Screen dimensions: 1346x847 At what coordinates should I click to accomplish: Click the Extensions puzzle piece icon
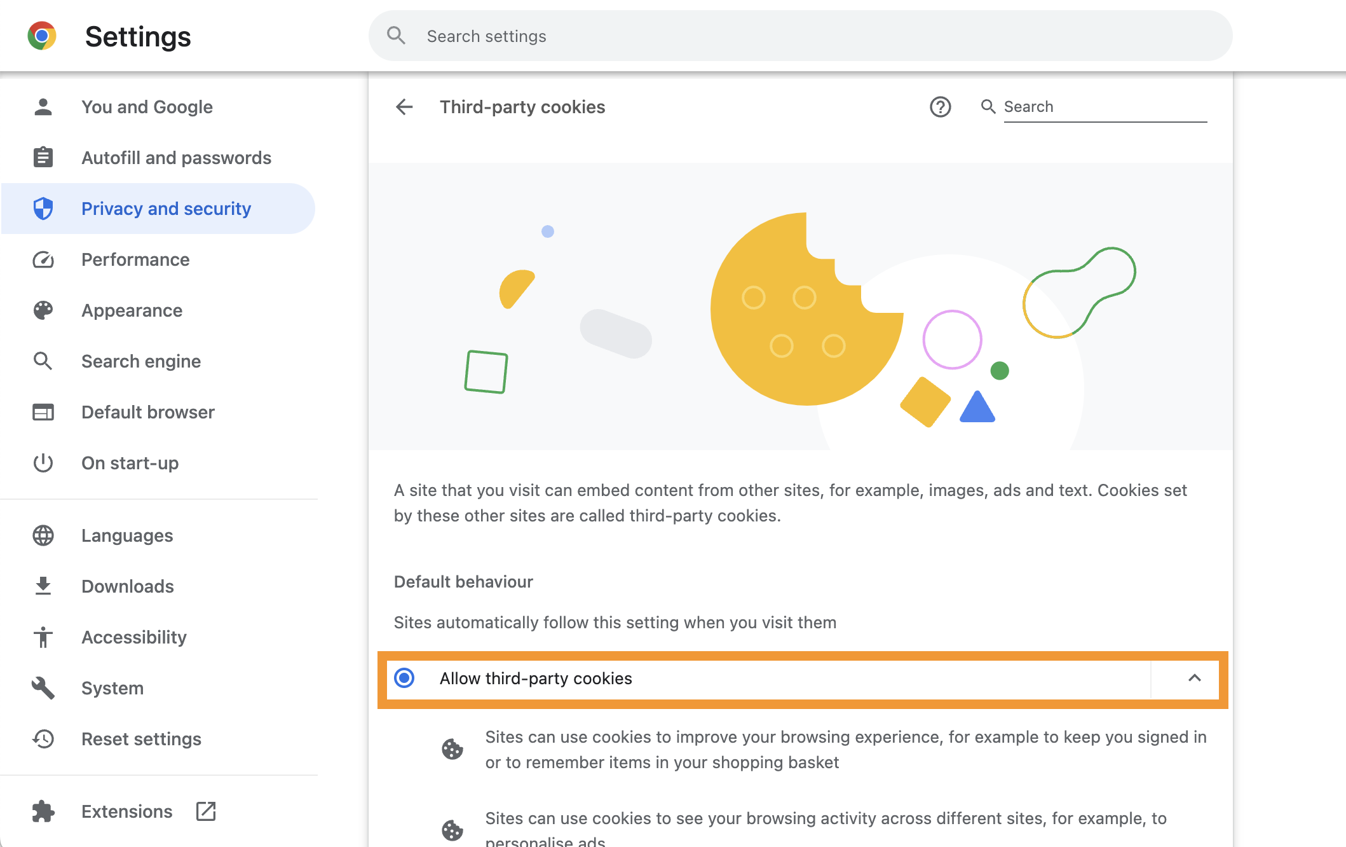[43, 811]
